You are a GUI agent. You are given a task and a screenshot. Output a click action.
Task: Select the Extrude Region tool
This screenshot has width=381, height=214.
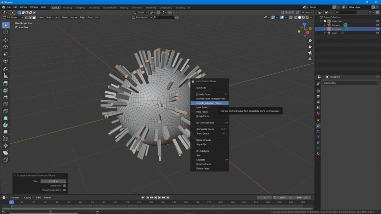(5, 84)
